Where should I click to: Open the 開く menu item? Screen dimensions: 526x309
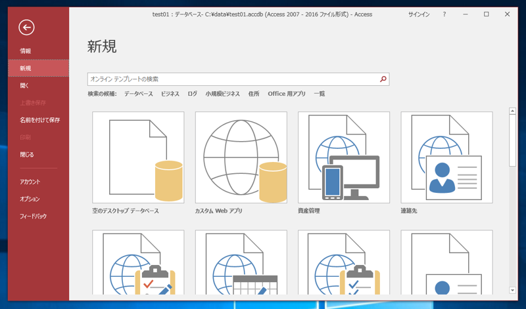click(x=39, y=86)
